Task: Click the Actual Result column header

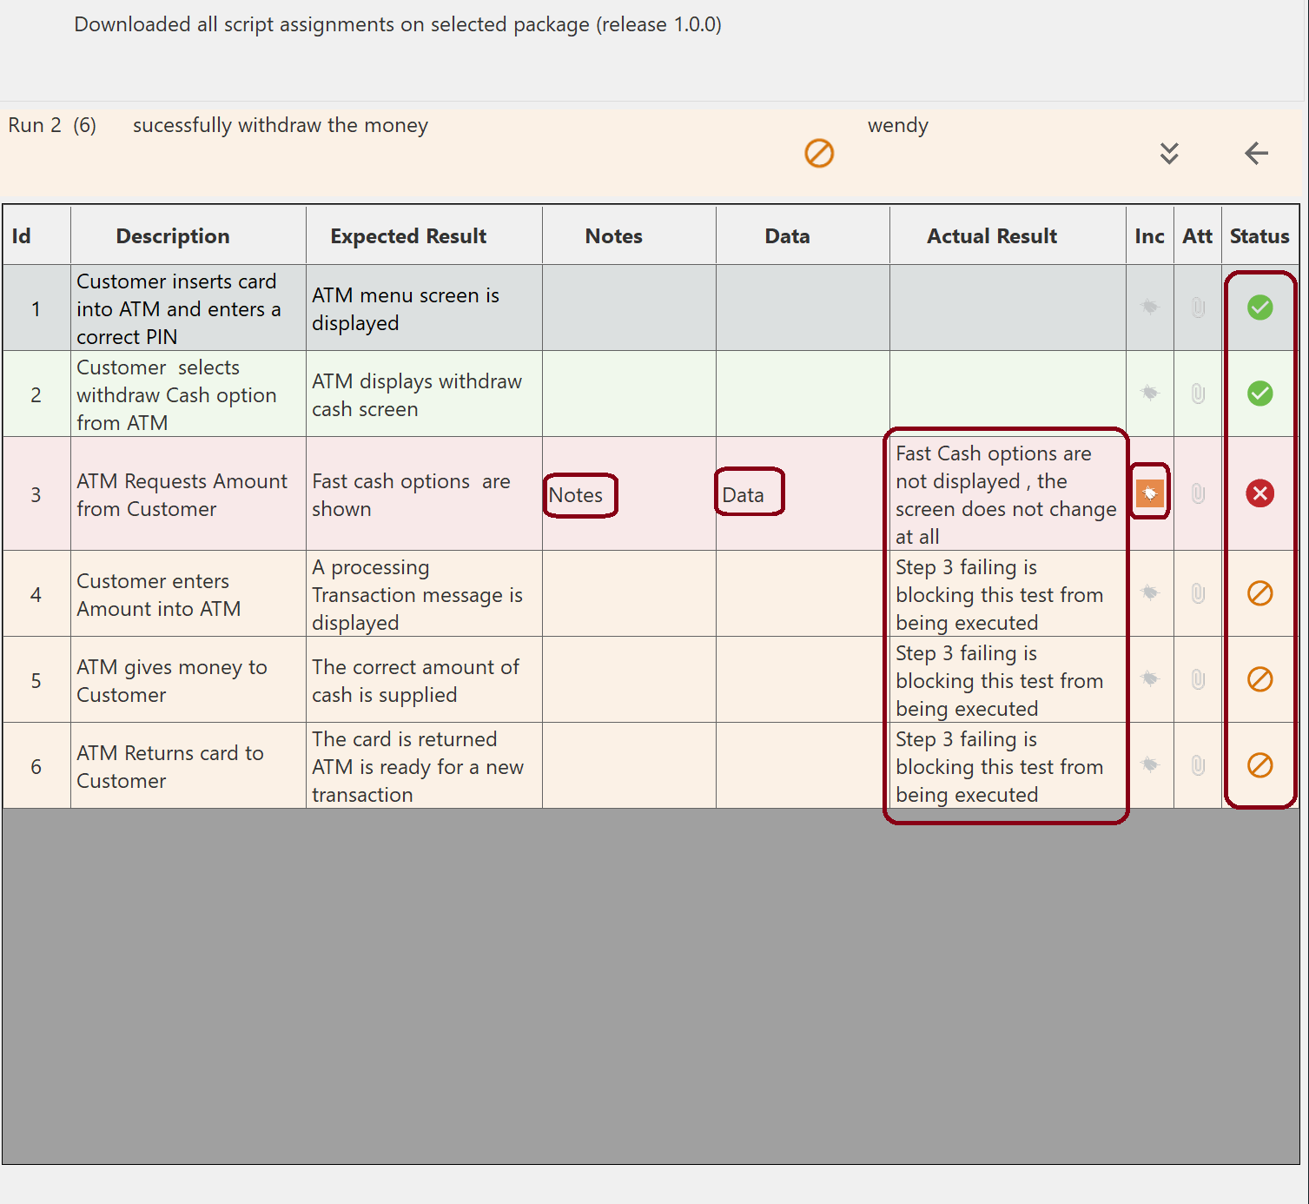Action: point(991,236)
